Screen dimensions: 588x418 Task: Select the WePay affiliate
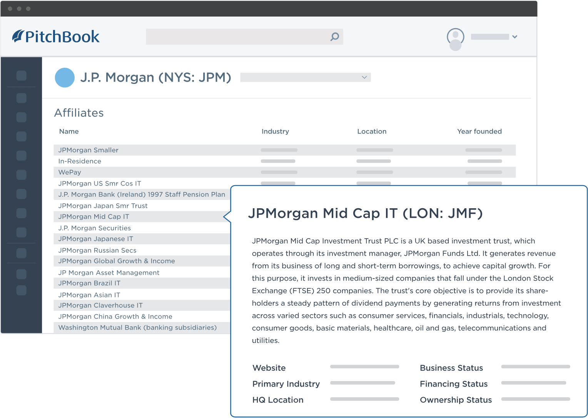click(284, 172)
